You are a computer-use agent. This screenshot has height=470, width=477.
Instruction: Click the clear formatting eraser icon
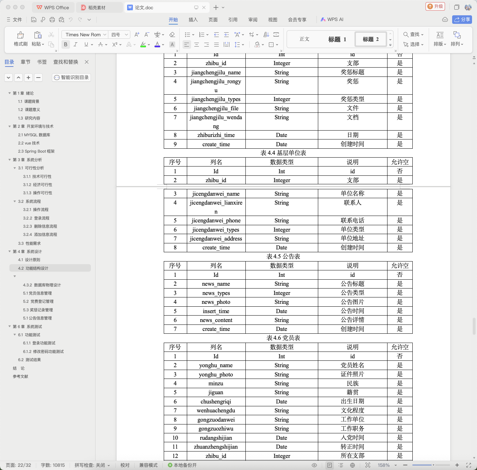[x=172, y=35]
